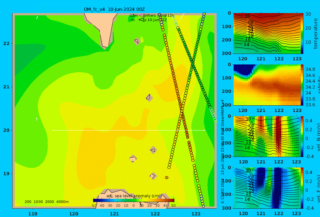This screenshot has width=320, height=217.
Task: Click the vertical 'temperature' axis label
Action: (316, 34)
